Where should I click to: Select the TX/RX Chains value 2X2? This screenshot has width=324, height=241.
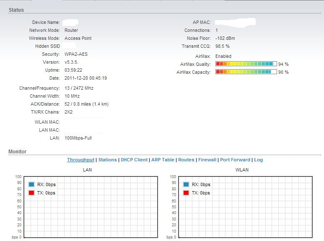(68, 112)
